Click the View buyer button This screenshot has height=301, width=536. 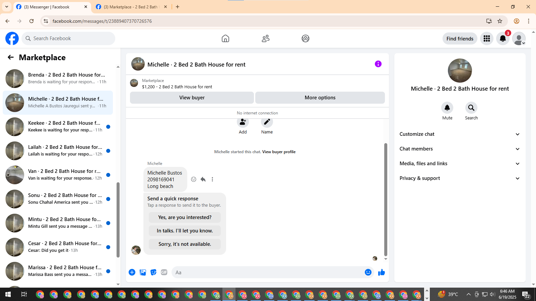click(x=192, y=98)
